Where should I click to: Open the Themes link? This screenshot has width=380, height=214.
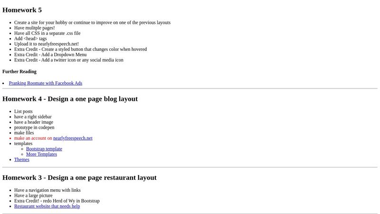[x=22, y=160]
